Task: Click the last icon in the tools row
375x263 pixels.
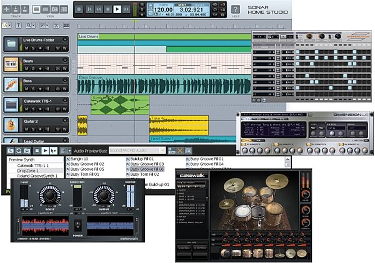Action: pyautogui.click(x=66, y=26)
